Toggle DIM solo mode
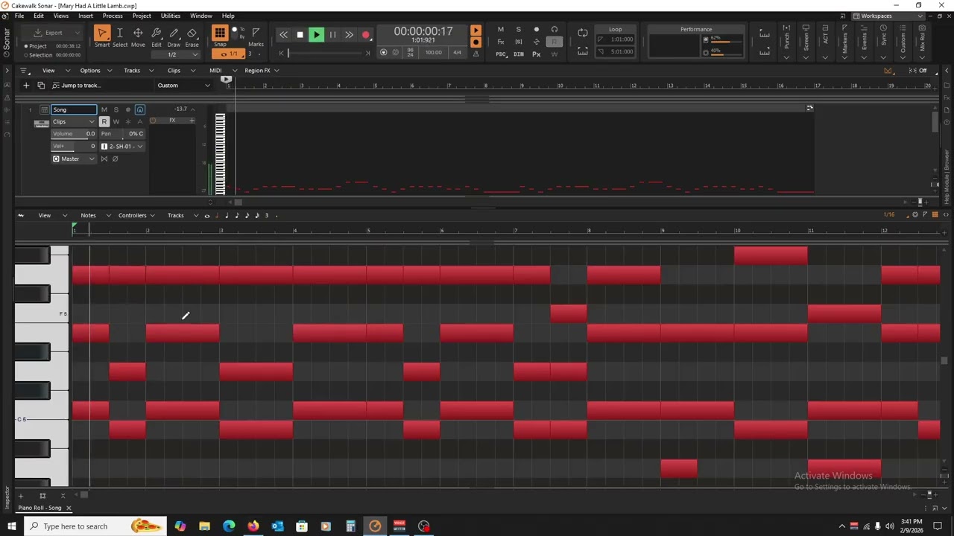This screenshot has width=954, height=536. (x=518, y=54)
